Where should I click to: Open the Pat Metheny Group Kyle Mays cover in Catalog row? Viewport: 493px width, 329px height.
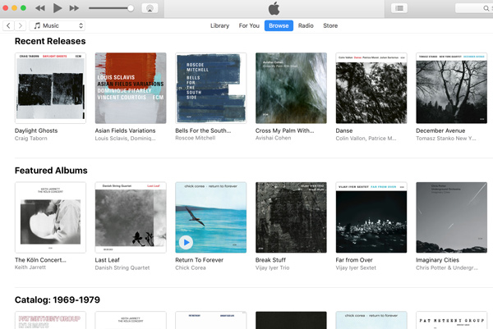coord(50,320)
